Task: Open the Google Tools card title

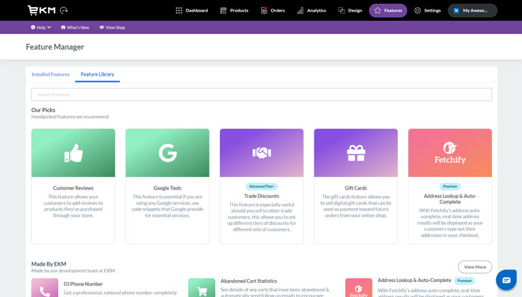Action: pyautogui.click(x=168, y=188)
